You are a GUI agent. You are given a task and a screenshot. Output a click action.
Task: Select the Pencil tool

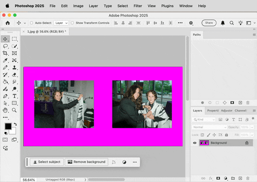coord(5,67)
